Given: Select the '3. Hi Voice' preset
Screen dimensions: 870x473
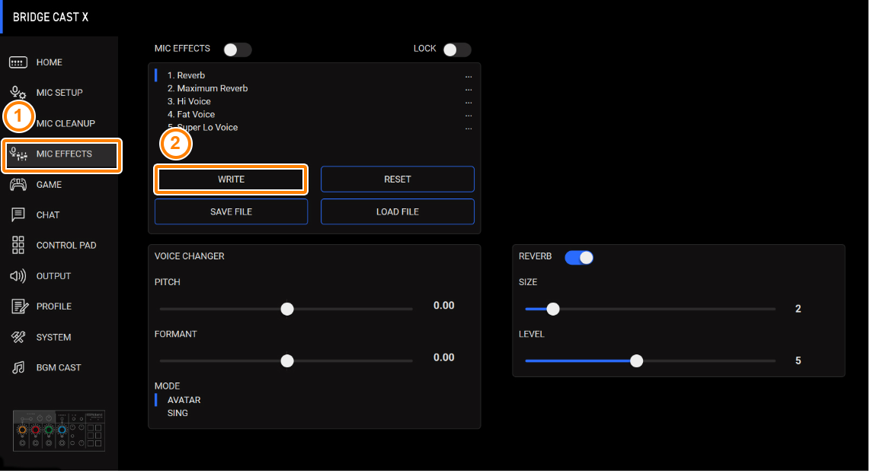Looking at the screenshot, I should [x=189, y=102].
